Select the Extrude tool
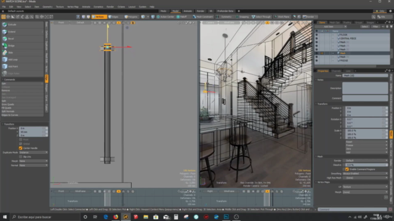 pos(22,25)
